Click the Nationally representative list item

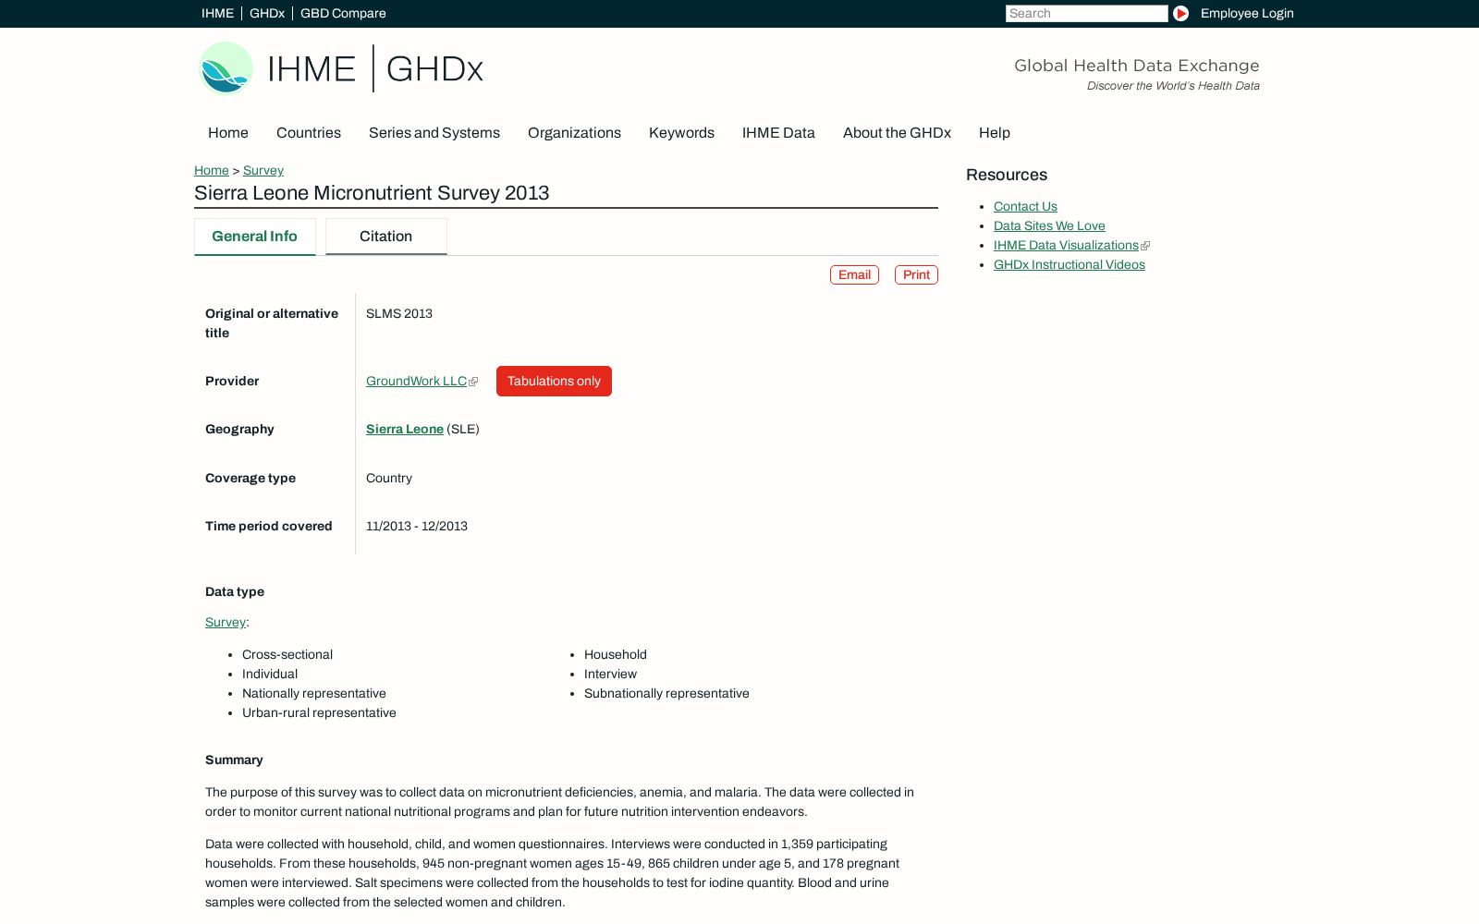(x=314, y=693)
